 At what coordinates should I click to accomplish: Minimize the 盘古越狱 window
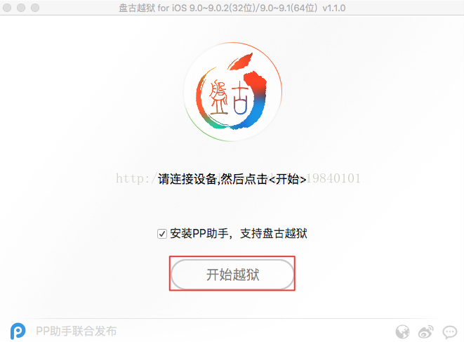(x=21, y=8)
